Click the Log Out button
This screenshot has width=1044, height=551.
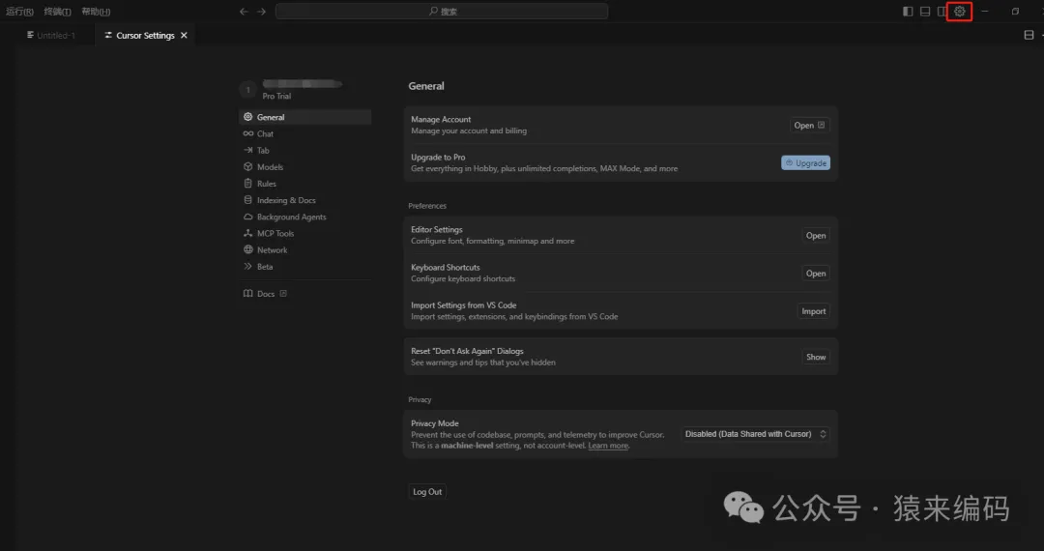[x=427, y=492]
